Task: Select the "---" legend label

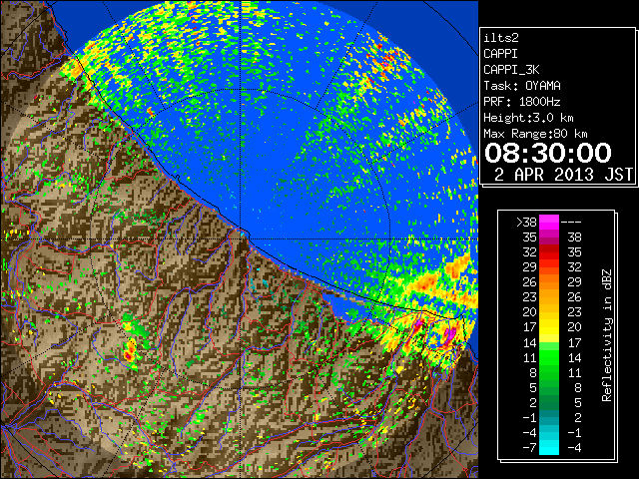Action: coord(571,223)
